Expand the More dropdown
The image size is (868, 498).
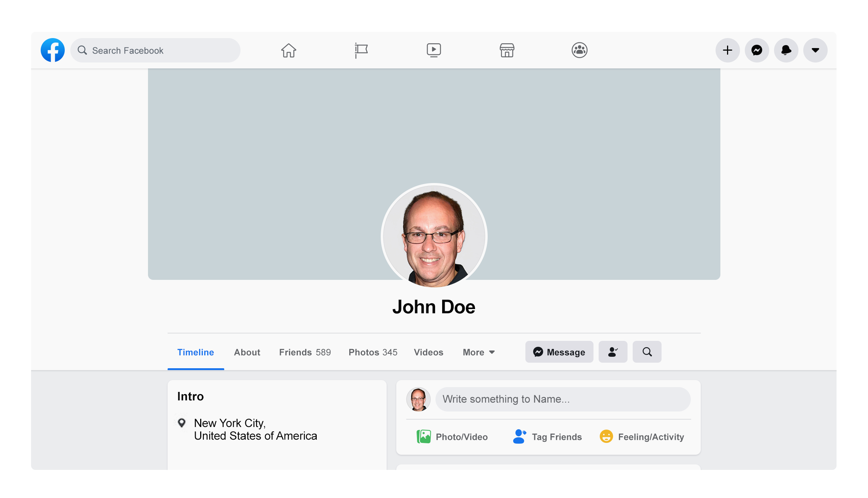click(x=479, y=352)
